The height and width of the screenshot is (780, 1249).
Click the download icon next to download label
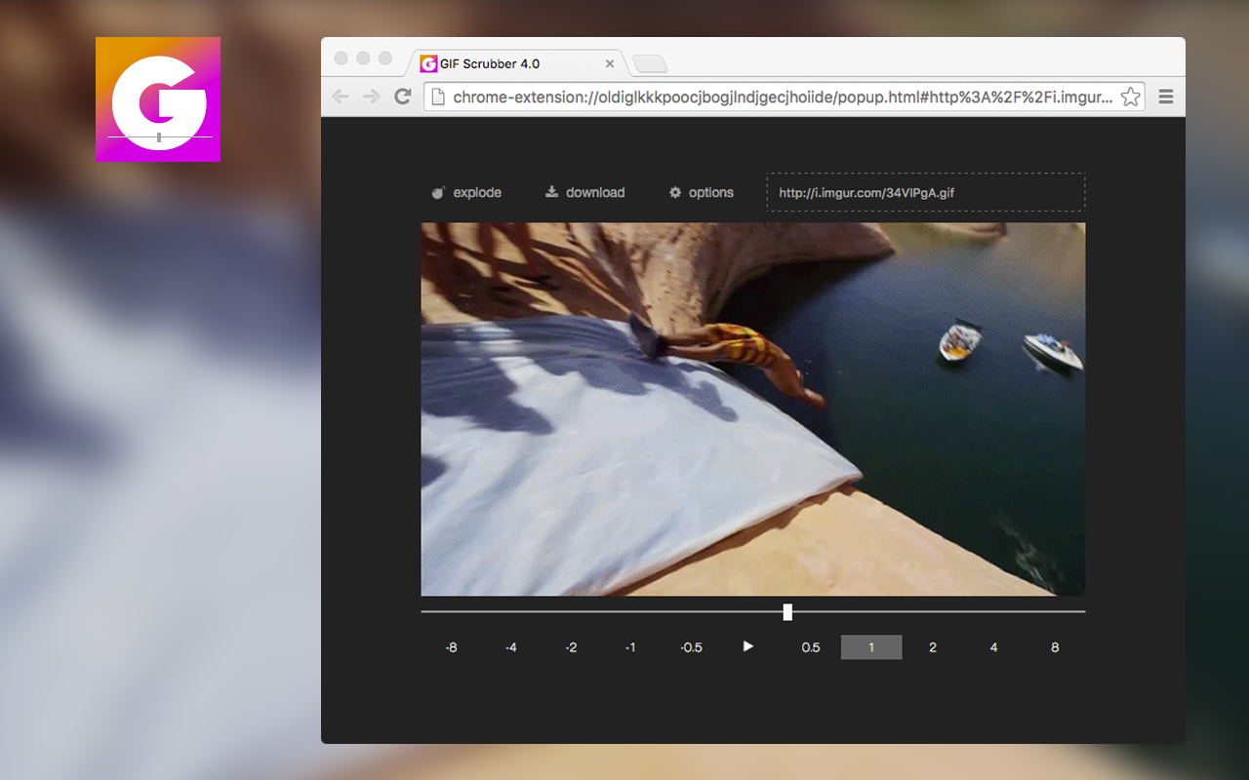point(553,192)
